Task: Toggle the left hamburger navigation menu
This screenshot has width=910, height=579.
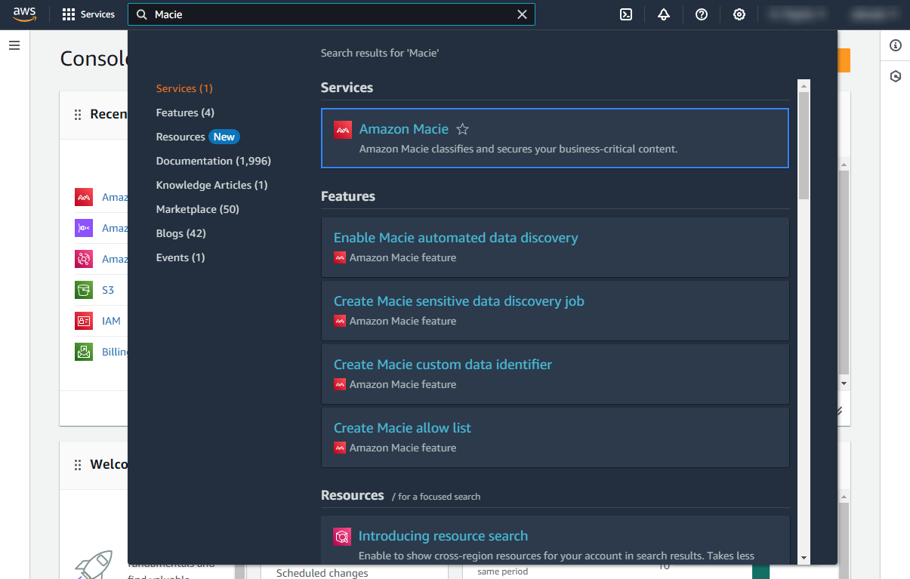Action: pos(14,45)
